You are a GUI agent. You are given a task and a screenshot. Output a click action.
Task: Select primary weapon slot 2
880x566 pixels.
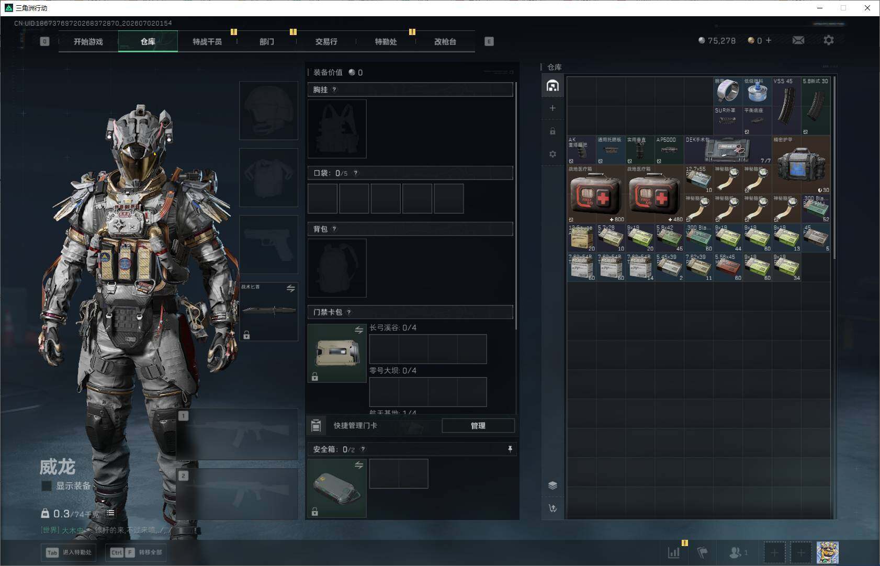coord(238,494)
